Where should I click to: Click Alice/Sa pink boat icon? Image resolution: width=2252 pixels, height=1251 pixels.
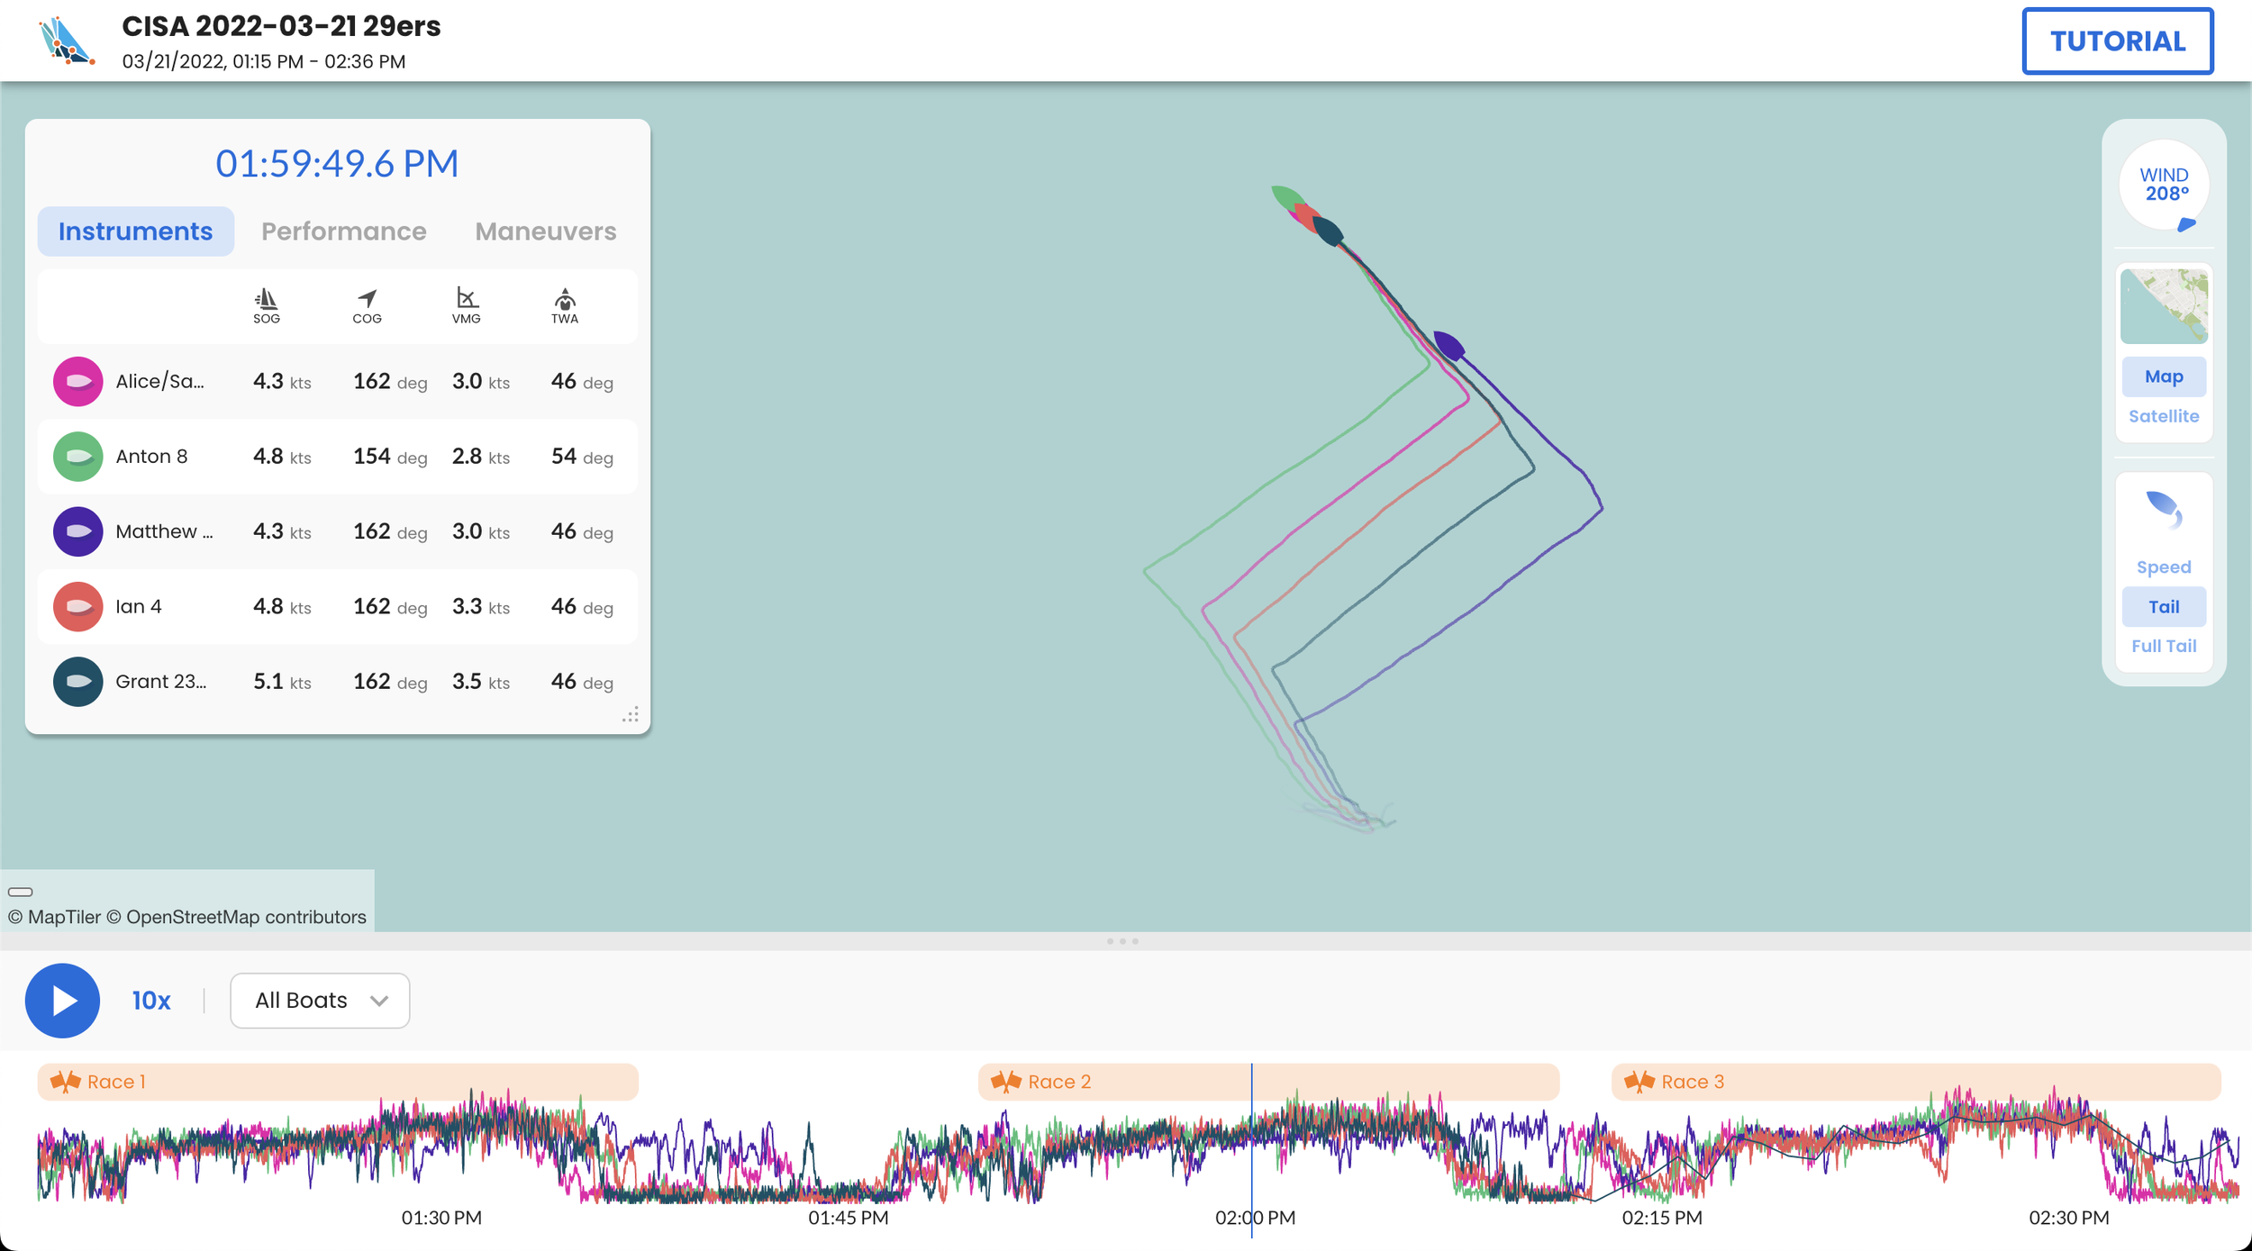pyautogui.click(x=78, y=381)
